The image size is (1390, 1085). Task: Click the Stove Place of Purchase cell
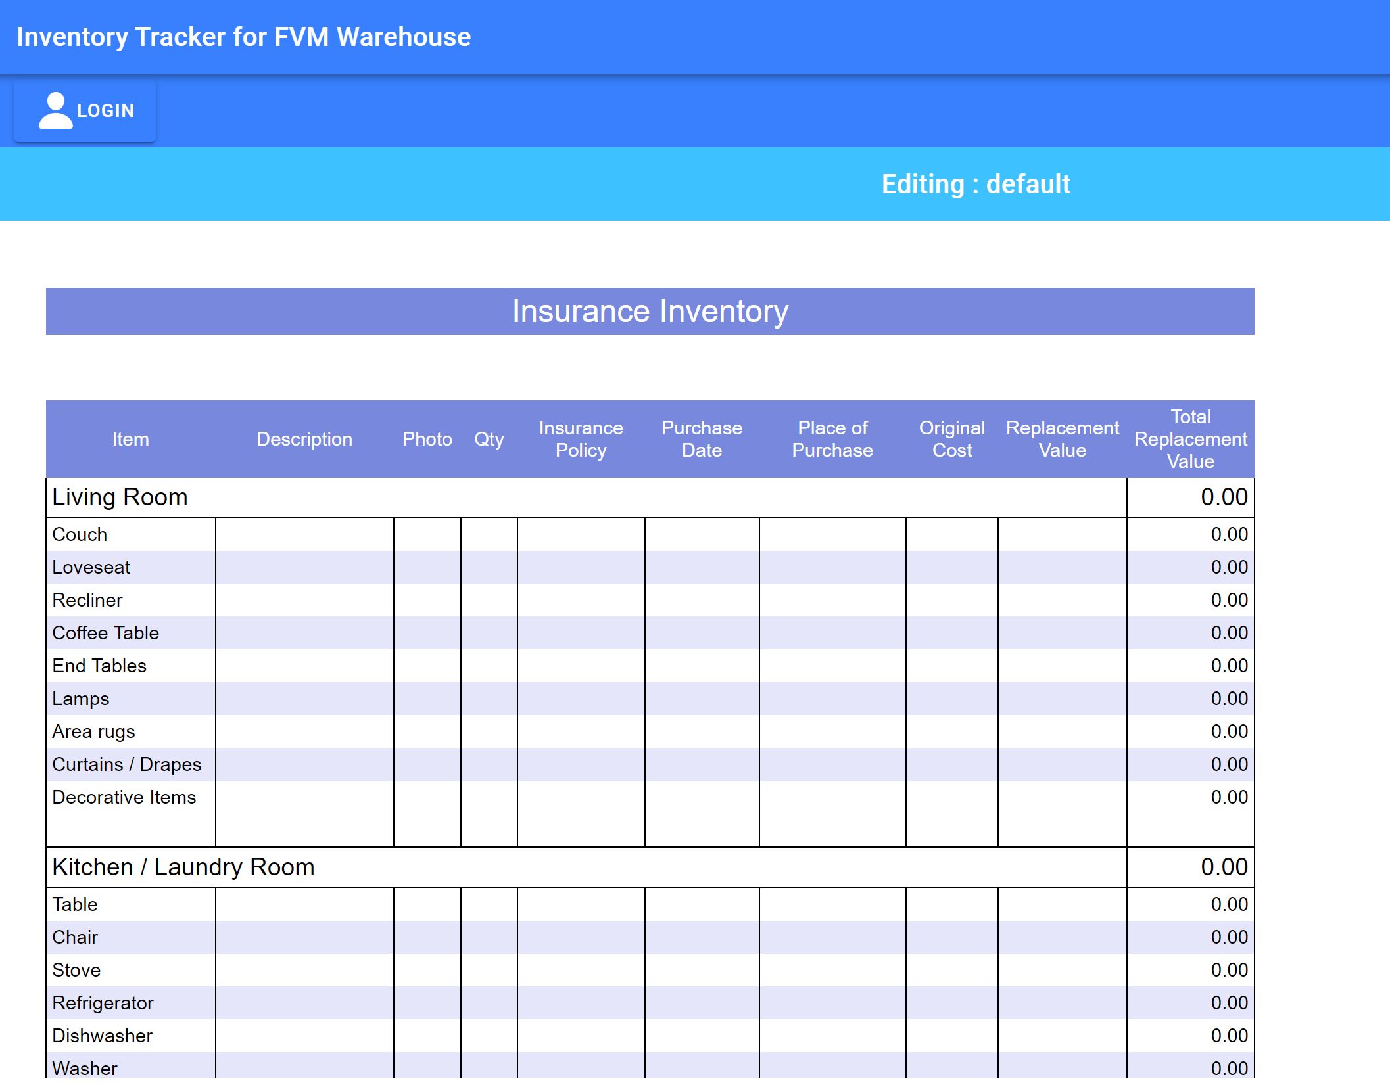tap(832, 970)
